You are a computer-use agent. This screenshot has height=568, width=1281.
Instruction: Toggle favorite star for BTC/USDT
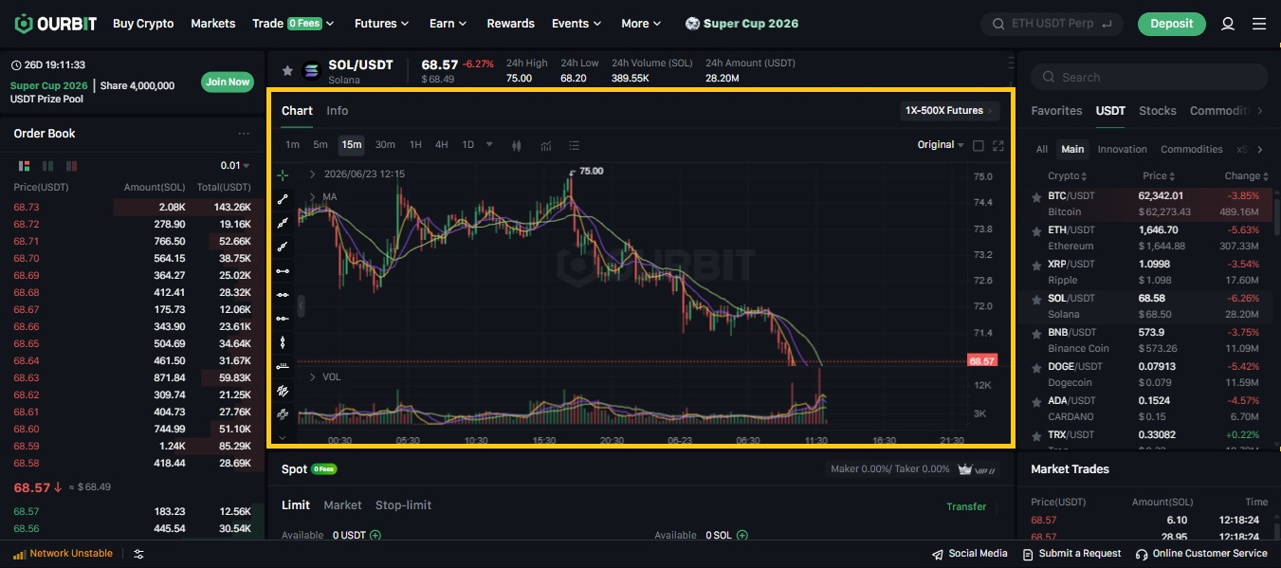pyautogui.click(x=1036, y=196)
